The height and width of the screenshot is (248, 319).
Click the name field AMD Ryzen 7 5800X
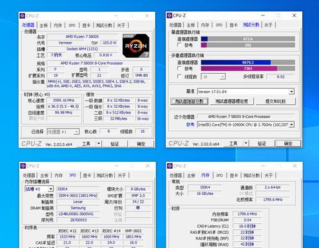pos(83,37)
